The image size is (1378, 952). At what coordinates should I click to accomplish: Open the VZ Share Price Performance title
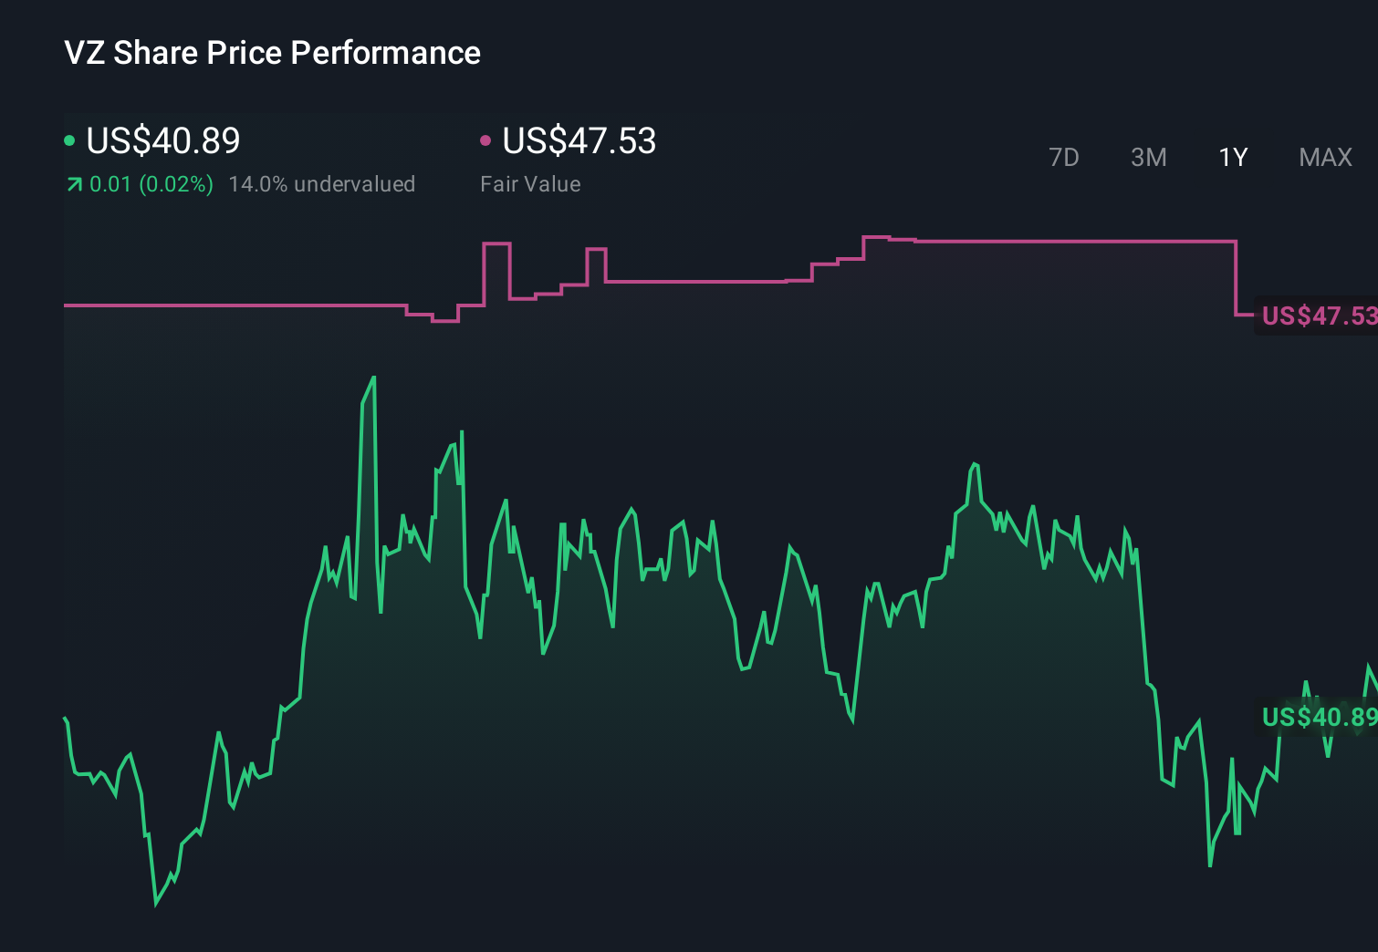pos(271,52)
